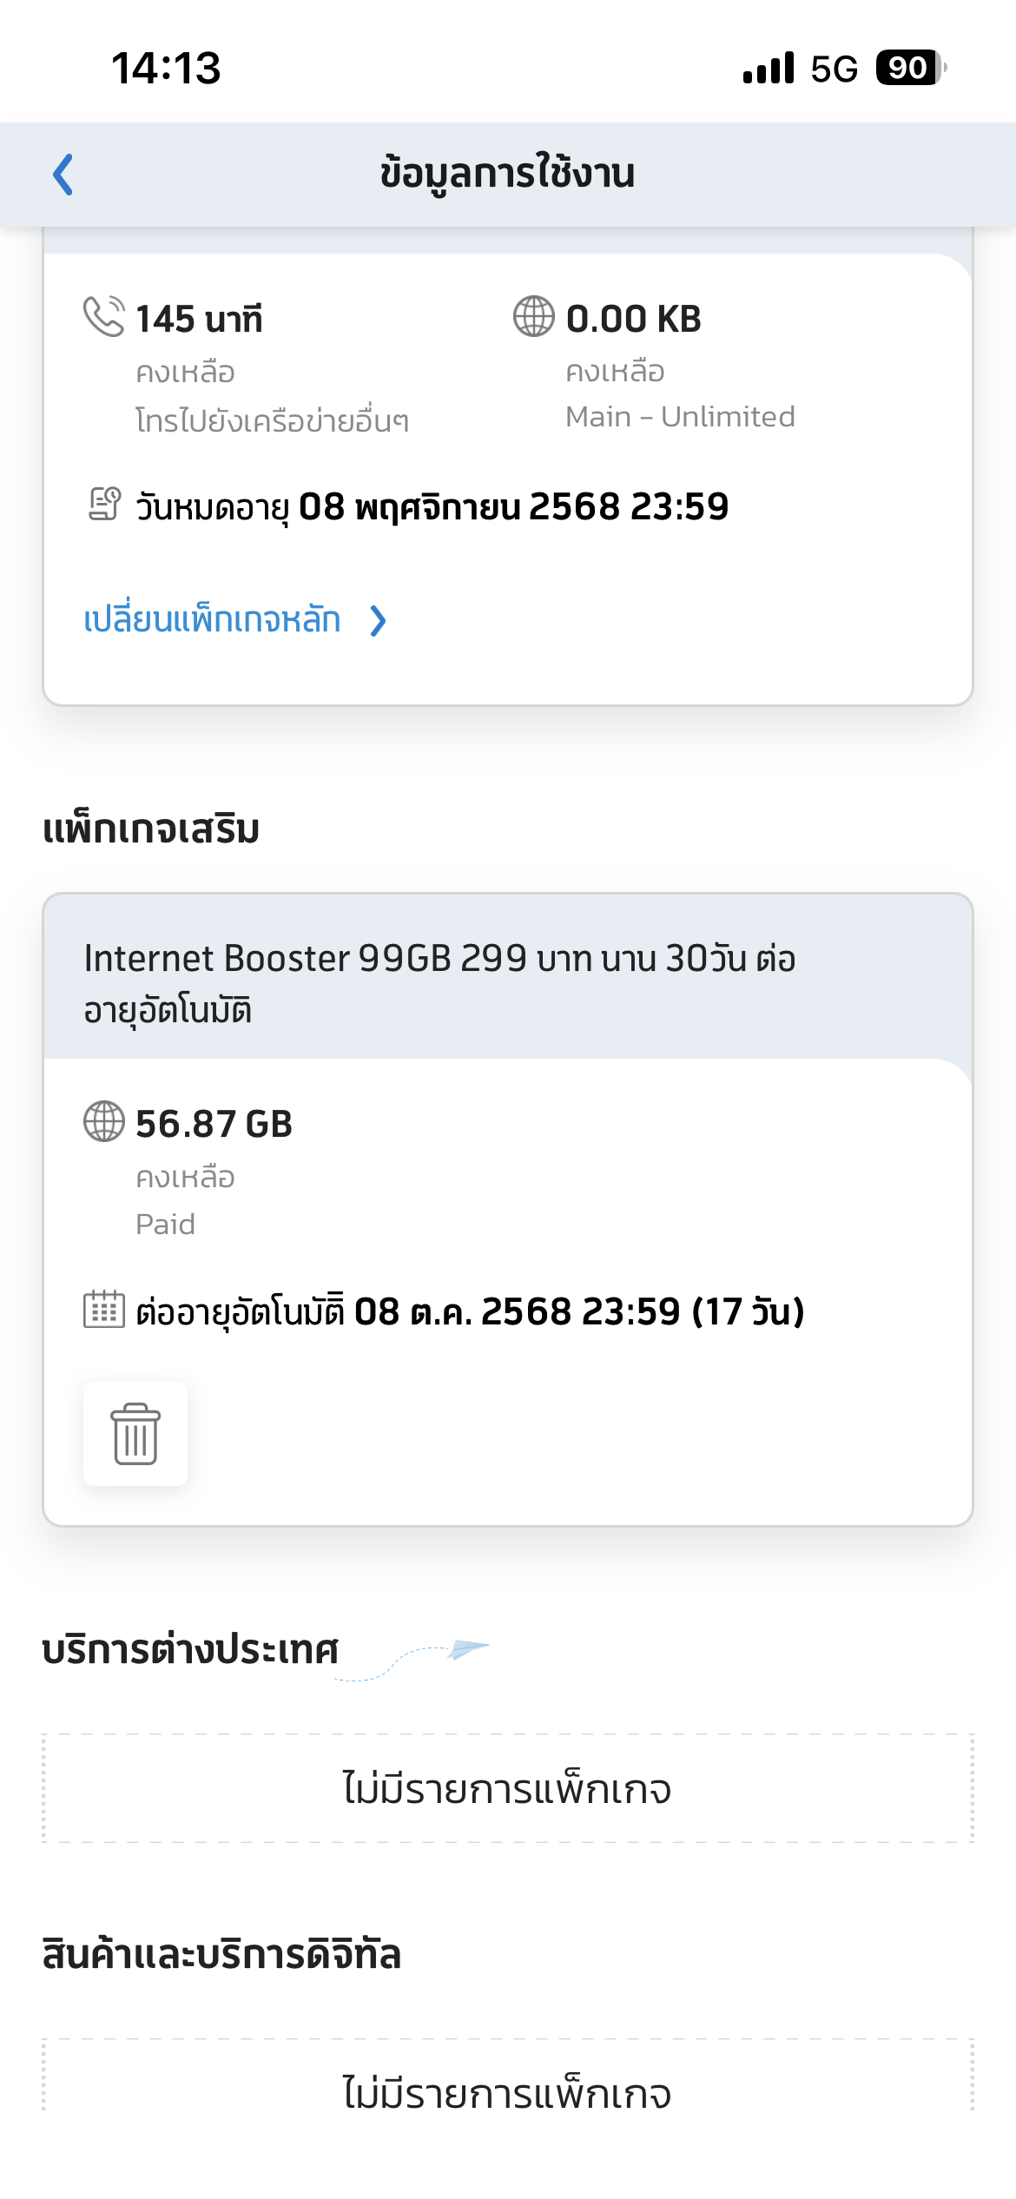Tap the ข้อมูลการใช้งาน page title
1016x2199 pixels.
click(x=508, y=174)
